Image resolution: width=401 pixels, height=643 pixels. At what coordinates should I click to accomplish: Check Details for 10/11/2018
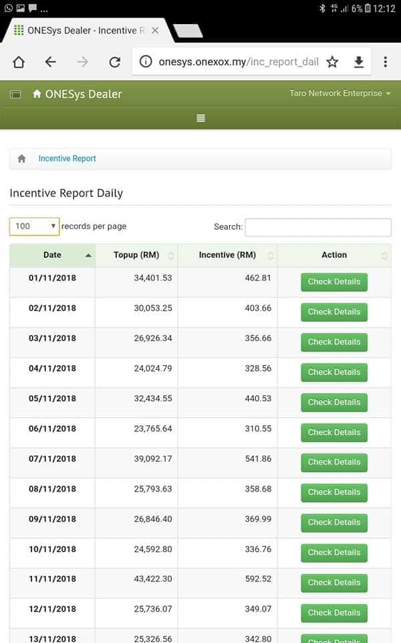point(334,553)
